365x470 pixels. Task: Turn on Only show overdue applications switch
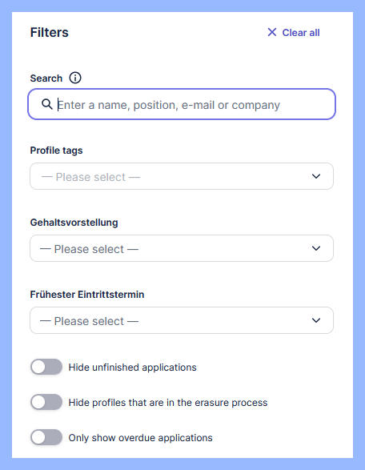[x=46, y=437]
